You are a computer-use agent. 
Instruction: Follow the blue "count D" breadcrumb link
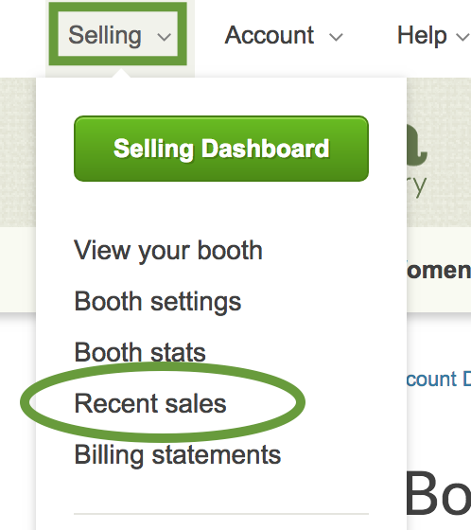click(439, 380)
